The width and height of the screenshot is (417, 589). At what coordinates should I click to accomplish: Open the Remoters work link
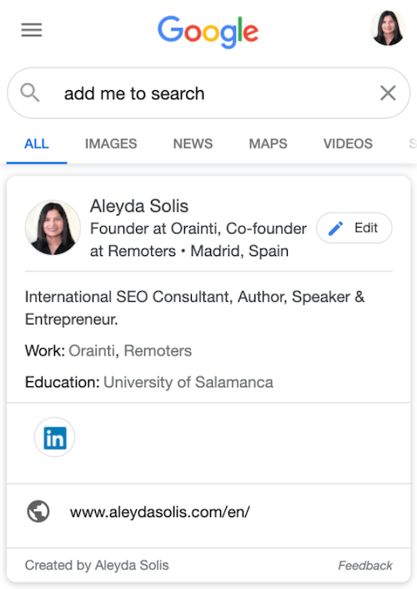pyautogui.click(x=158, y=351)
